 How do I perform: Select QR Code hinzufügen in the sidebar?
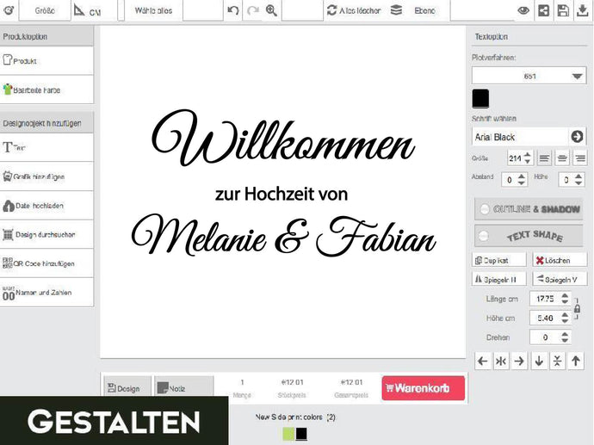pos(46,263)
